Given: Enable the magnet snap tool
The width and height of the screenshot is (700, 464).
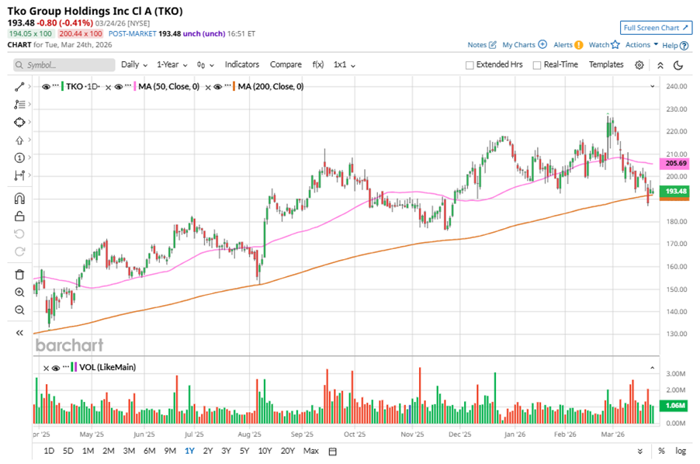Looking at the screenshot, I should coord(19,198).
